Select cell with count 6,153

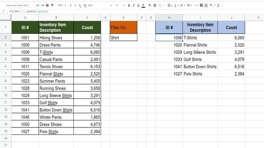click(87, 67)
